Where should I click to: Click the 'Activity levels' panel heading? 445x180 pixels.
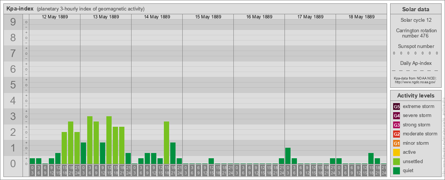(x=416, y=96)
